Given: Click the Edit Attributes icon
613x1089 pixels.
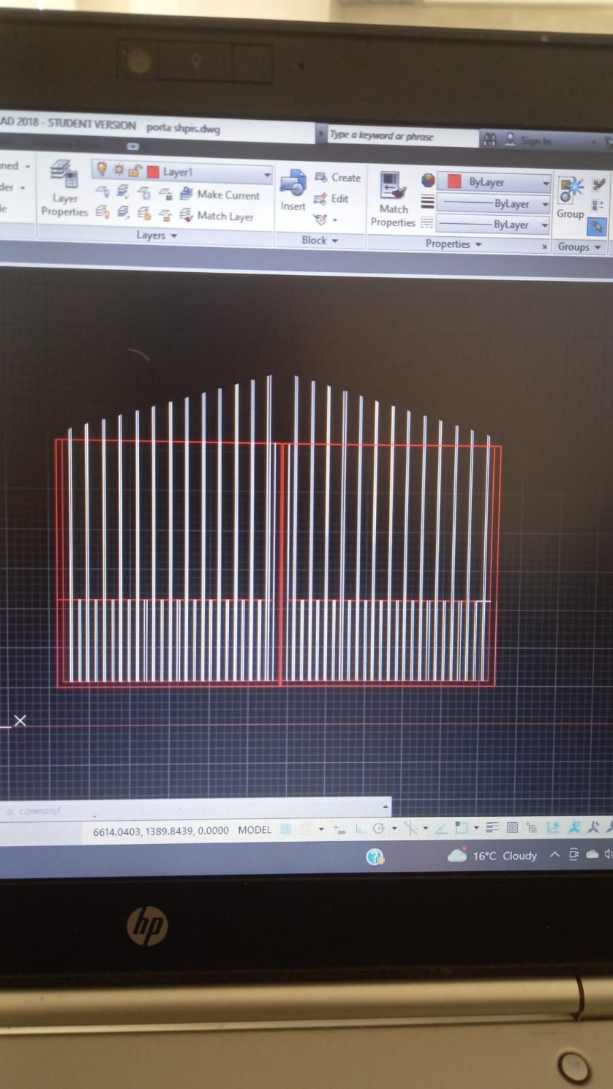Looking at the screenshot, I should tap(319, 219).
